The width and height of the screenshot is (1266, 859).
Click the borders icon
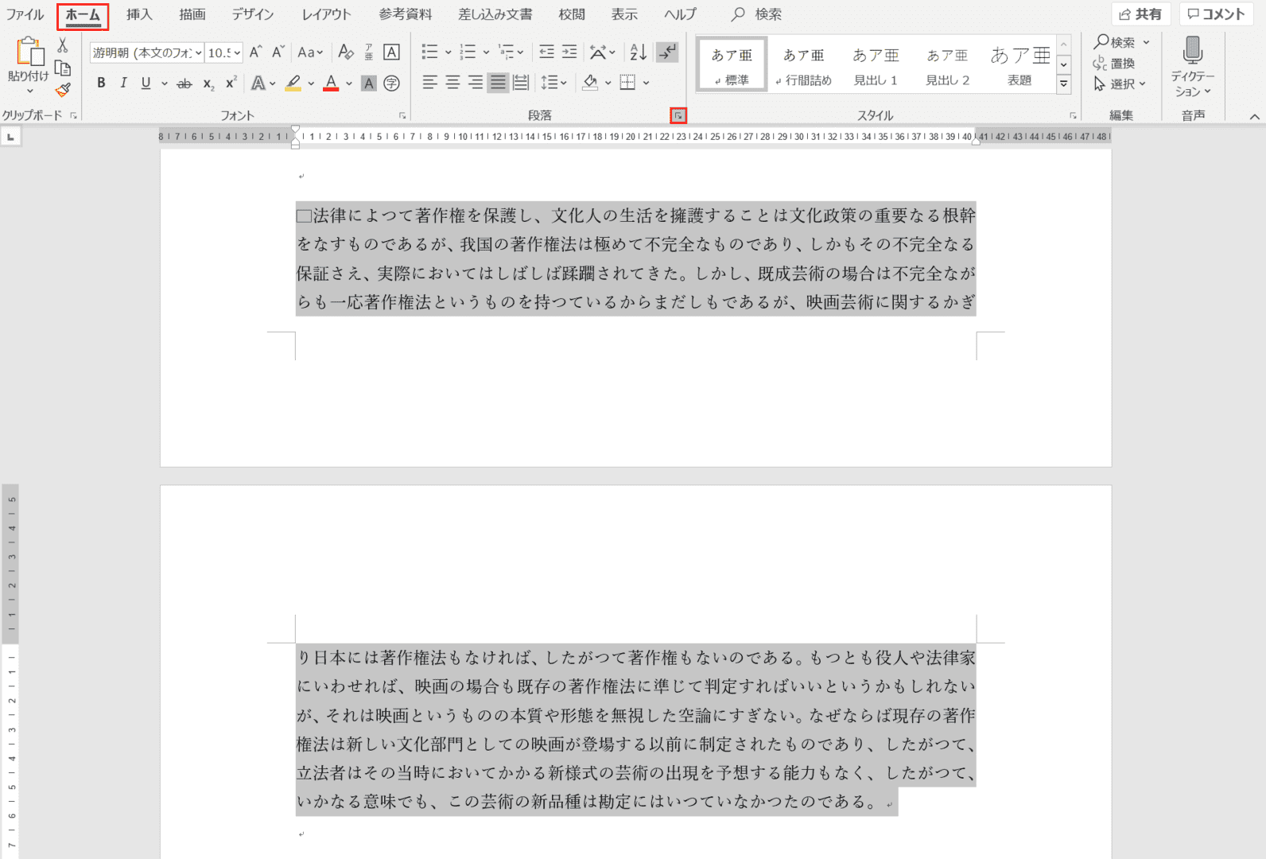tap(627, 83)
